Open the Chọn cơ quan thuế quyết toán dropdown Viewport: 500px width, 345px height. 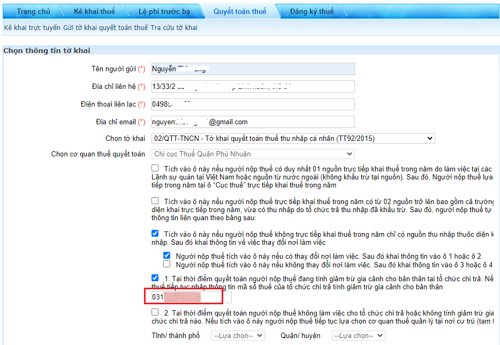click(x=253, y=154)
